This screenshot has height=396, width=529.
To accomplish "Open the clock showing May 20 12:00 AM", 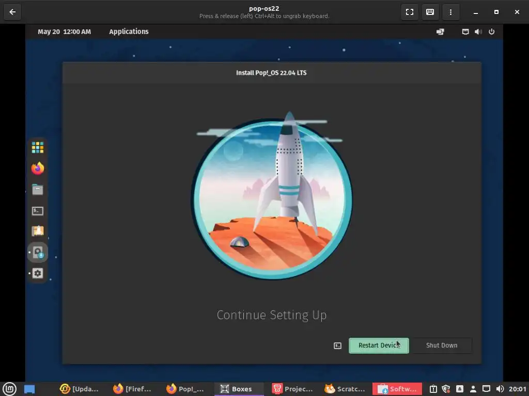I will pyautogui.click(x=64, y=31).
